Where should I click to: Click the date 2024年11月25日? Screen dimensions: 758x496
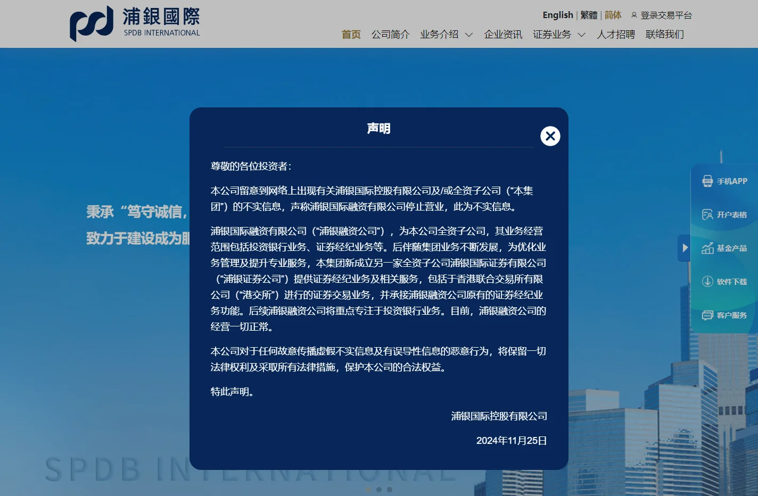pyautogui.click(x=512, y=441)
